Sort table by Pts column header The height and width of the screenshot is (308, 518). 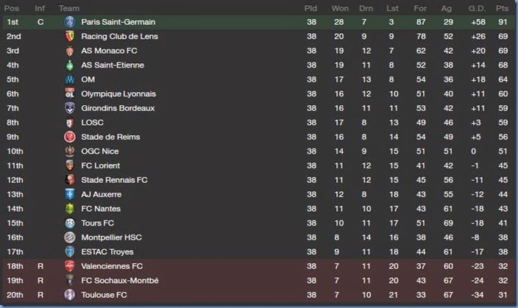coord(503,7)
